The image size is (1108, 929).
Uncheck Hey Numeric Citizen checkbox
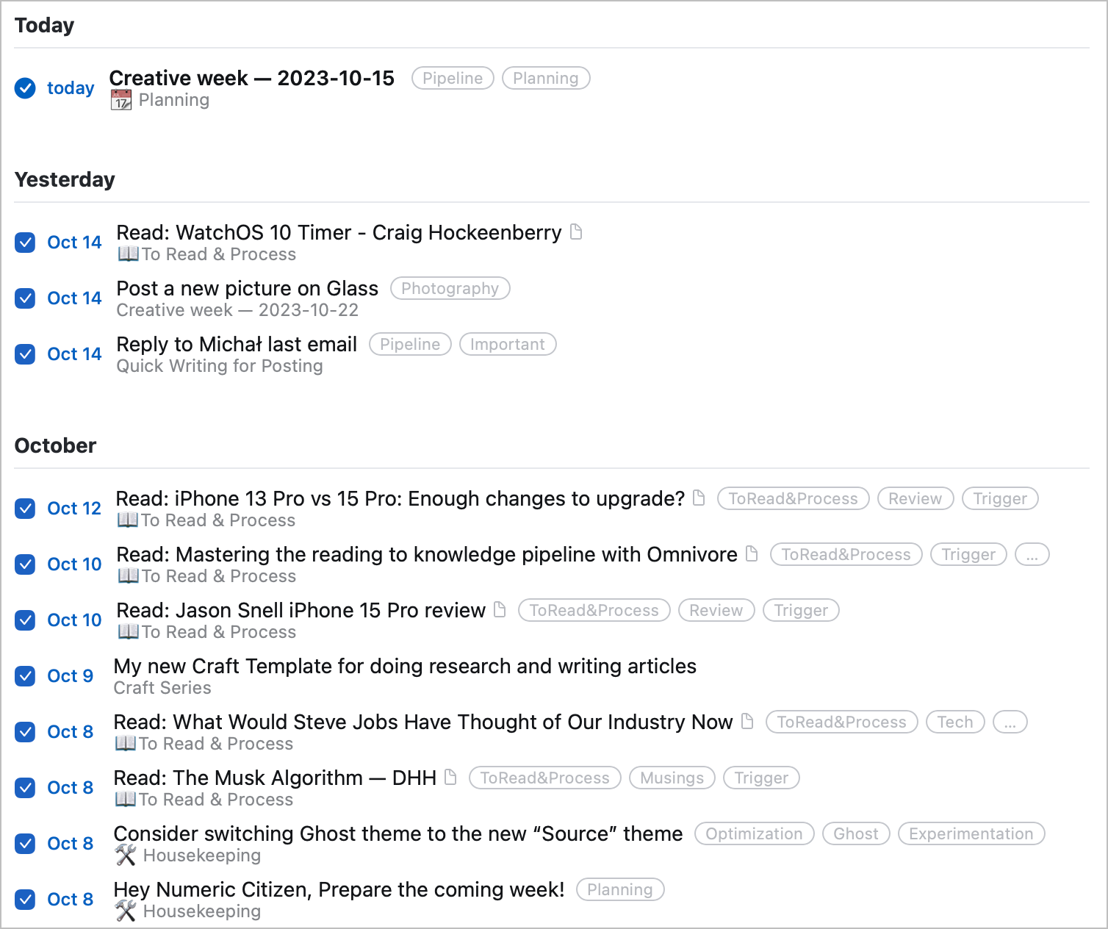coord(25,900)
